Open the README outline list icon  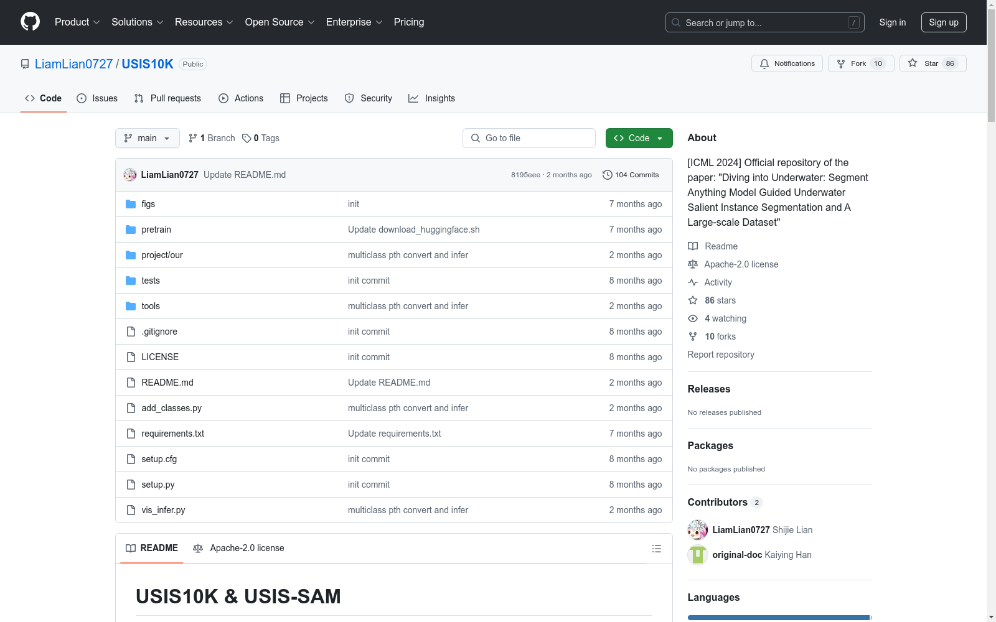(656, 549)
